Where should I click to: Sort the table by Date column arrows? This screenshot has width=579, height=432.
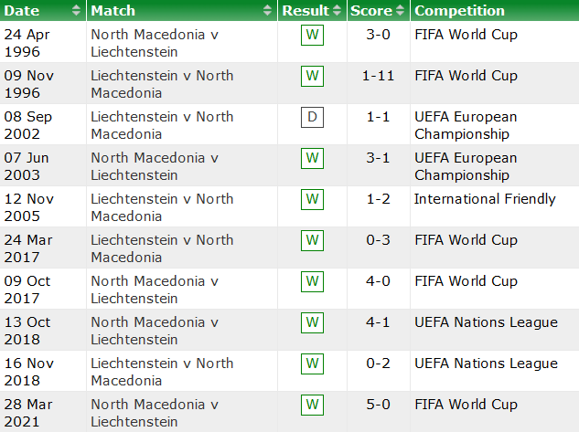[75, 11]
